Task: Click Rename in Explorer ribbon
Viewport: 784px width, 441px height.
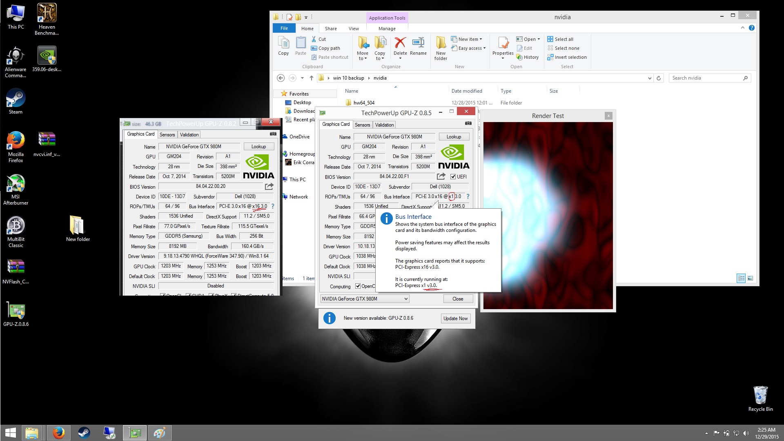Action: (x=418, y=47)
